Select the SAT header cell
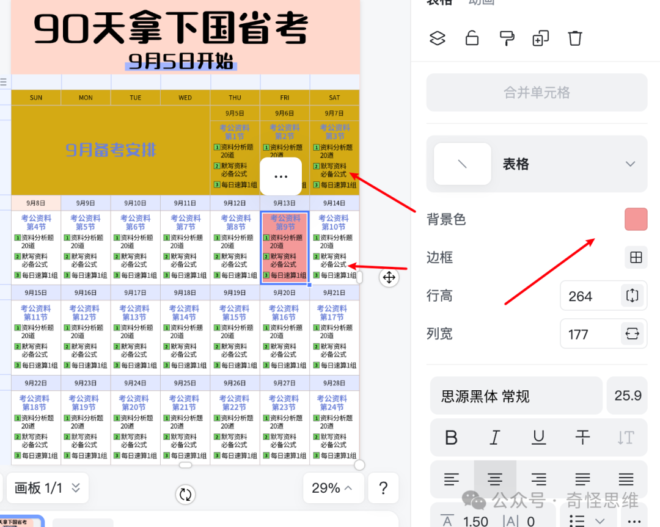The image size is (660, 527). click(334, 98)
